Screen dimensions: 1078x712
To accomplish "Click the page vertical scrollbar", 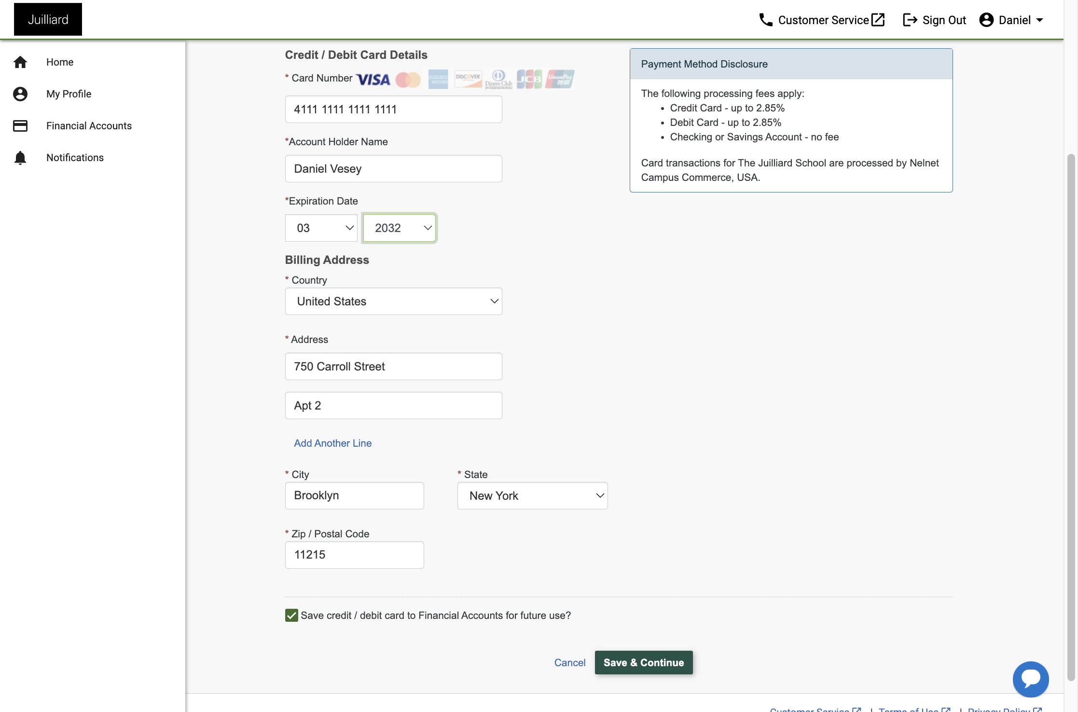I will pos(1071,417).
